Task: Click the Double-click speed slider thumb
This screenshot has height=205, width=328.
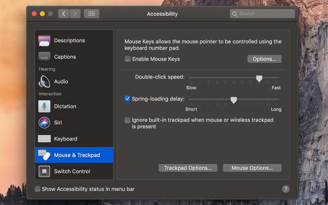Action: coord(259,79)
